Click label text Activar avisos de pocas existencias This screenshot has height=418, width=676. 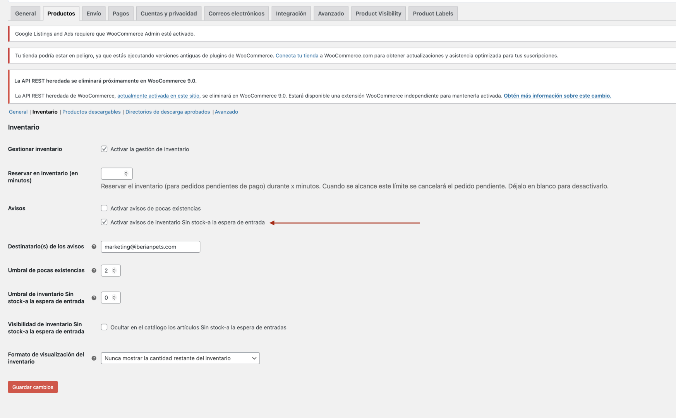tap(156, 209)
